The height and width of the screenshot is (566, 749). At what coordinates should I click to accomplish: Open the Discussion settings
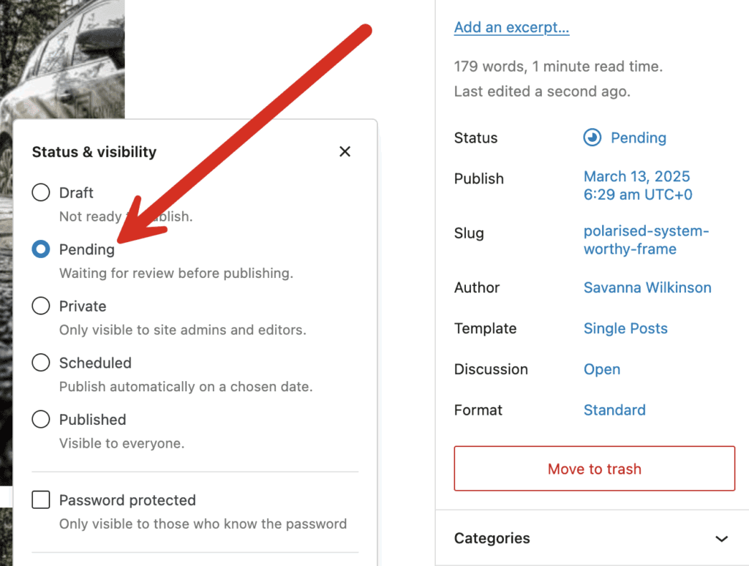coord(602,369)
